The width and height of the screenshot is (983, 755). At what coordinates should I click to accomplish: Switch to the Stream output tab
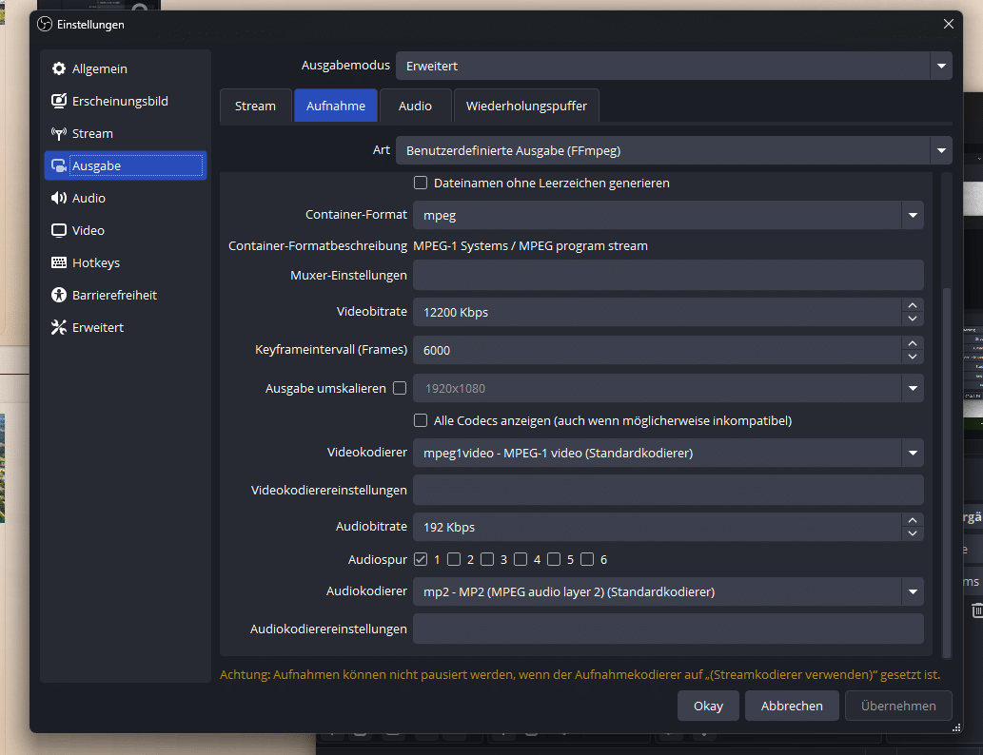255,106
